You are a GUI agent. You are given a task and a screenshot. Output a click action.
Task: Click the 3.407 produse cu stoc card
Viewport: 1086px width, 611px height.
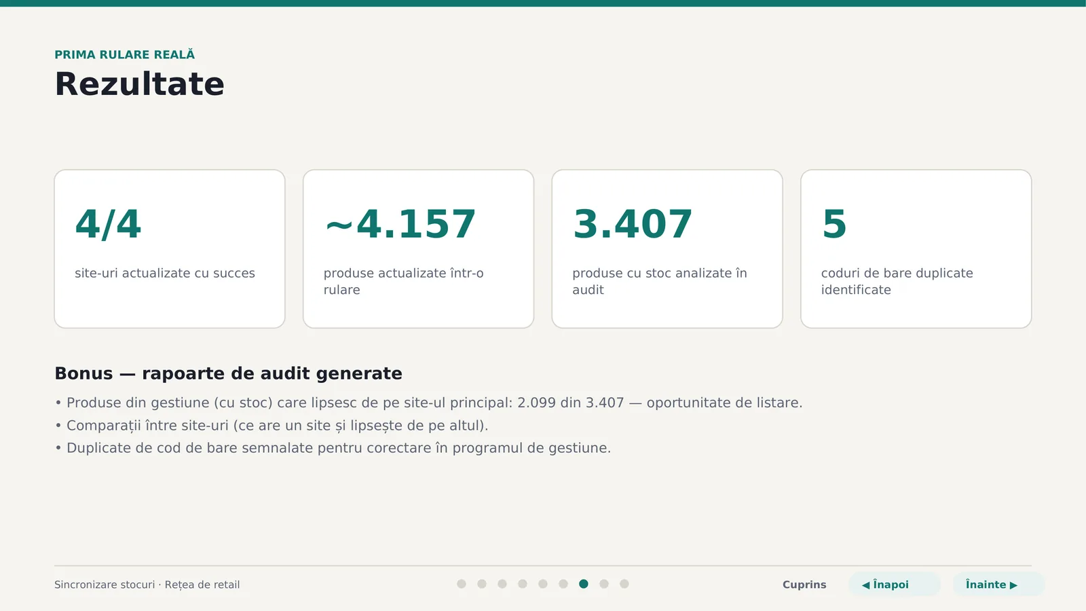[x=667, y=248]
